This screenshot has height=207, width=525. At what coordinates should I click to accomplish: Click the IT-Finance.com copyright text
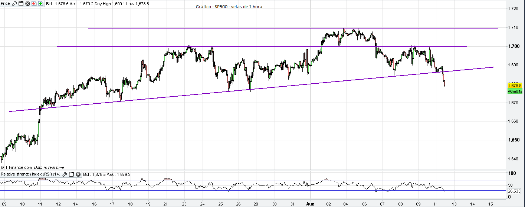click(17, 167)
